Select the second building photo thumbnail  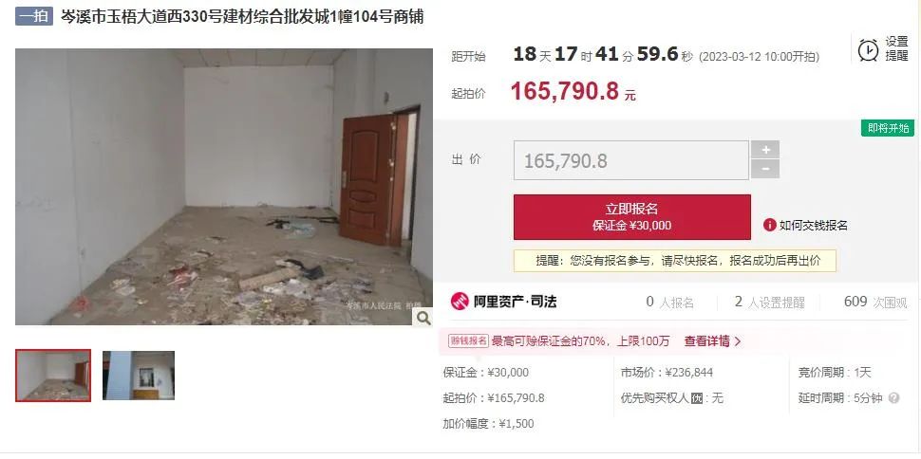click(x=139, y=376)
